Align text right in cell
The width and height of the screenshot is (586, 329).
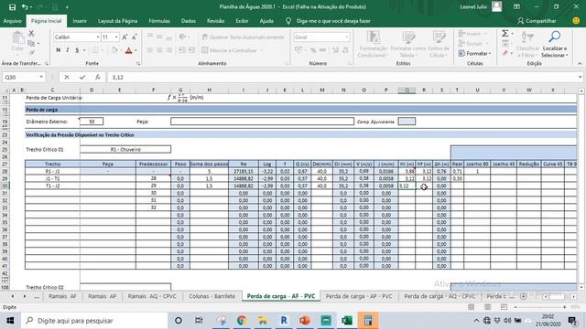(x=168, y=50)
